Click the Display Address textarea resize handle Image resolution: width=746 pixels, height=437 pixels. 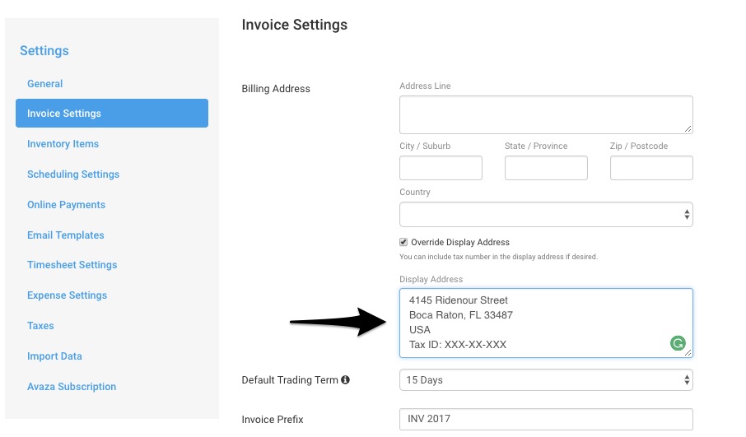[x=688, y=353]
